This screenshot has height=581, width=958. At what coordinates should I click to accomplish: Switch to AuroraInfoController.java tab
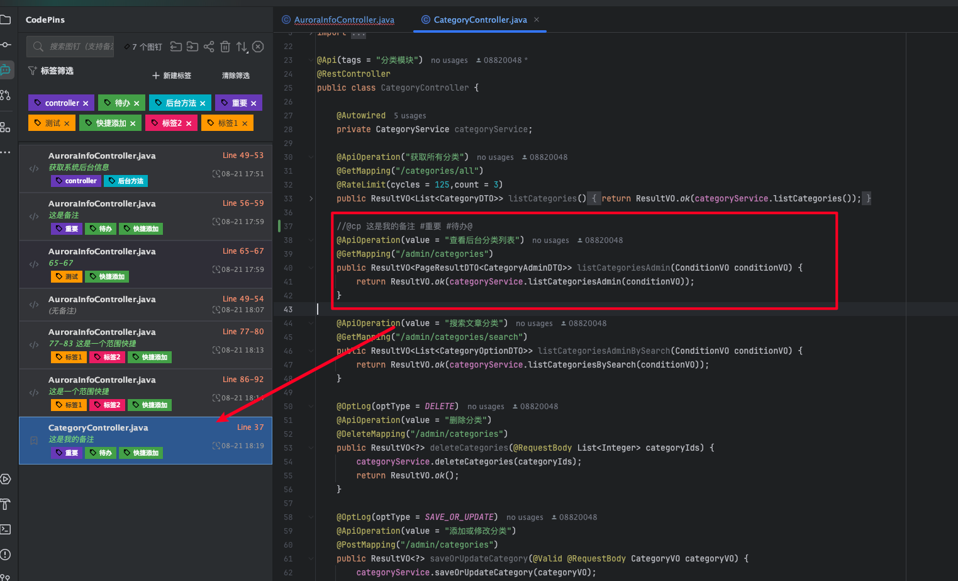338,20
